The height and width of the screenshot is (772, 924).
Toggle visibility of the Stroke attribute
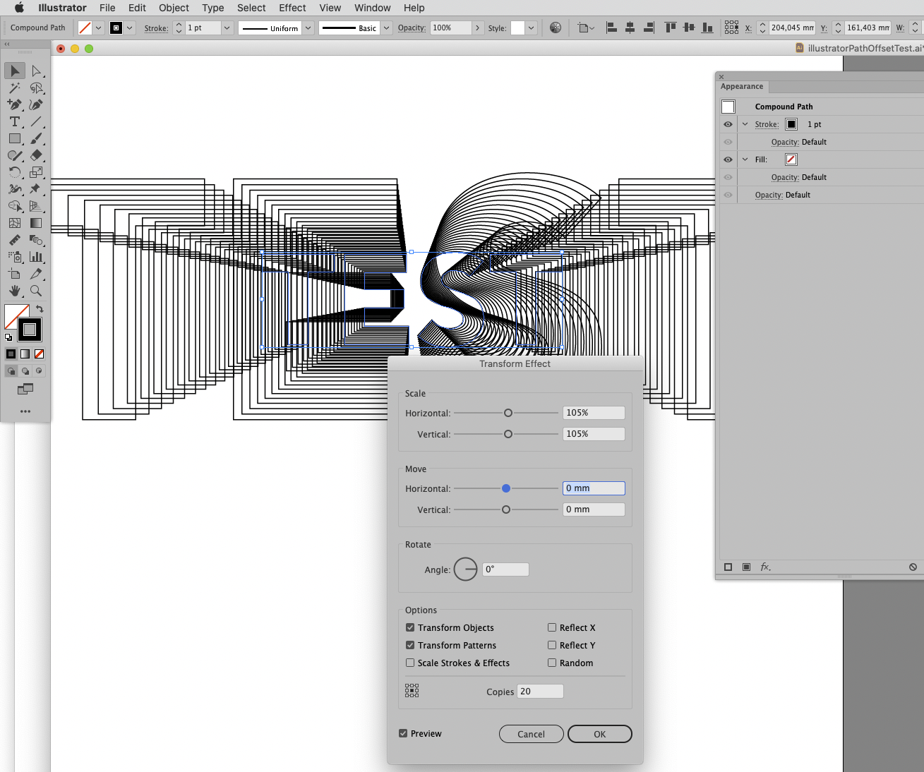pyautogui.click(x=727, y=123)
